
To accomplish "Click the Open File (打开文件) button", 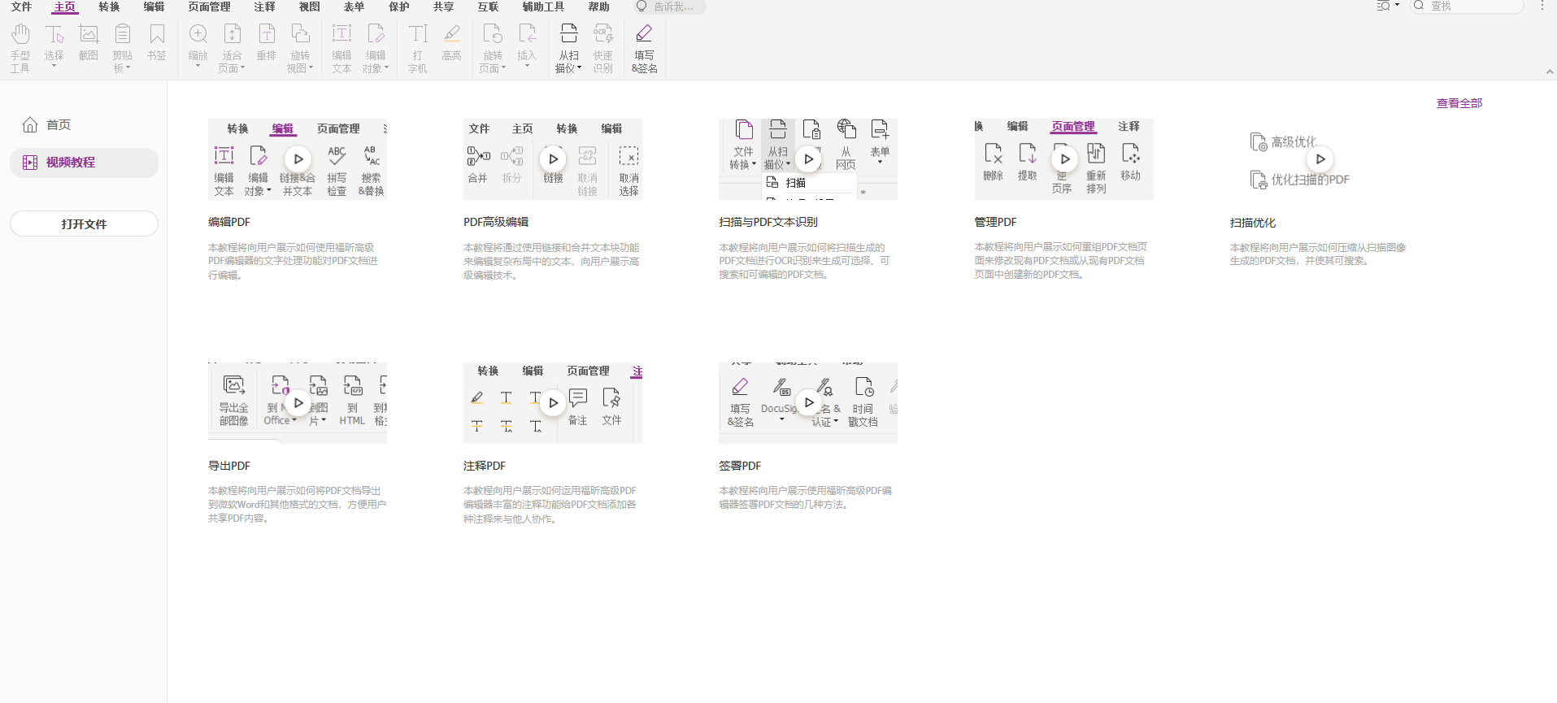I will 84,223.
